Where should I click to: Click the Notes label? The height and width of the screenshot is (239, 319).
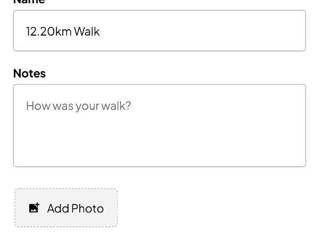coord(29,73)
